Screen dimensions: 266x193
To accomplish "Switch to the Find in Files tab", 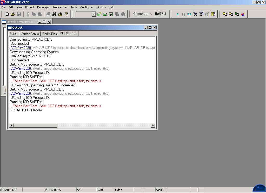I will [49, 34].
